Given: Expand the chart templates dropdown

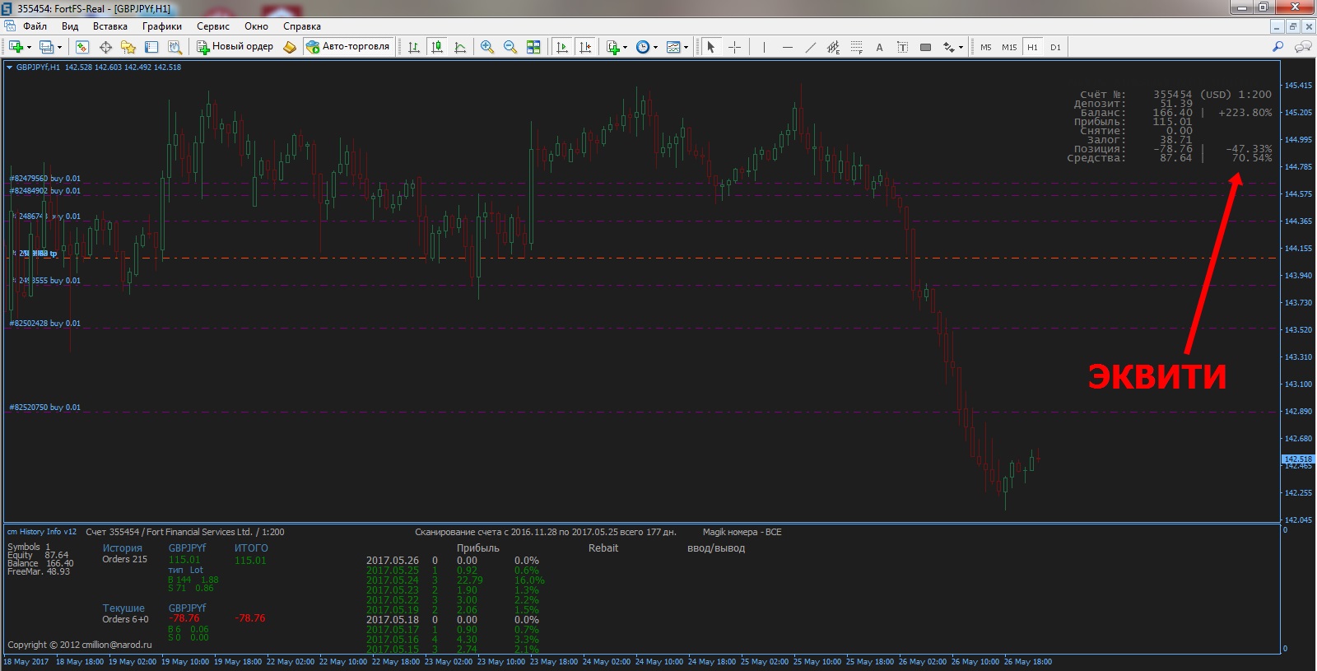Looking at the screenshot, I should coord(686,47).
